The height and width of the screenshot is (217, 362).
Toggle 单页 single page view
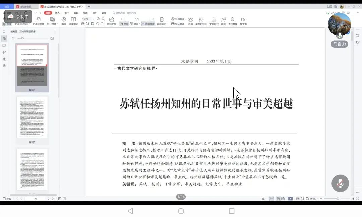(x=124, y=24)
